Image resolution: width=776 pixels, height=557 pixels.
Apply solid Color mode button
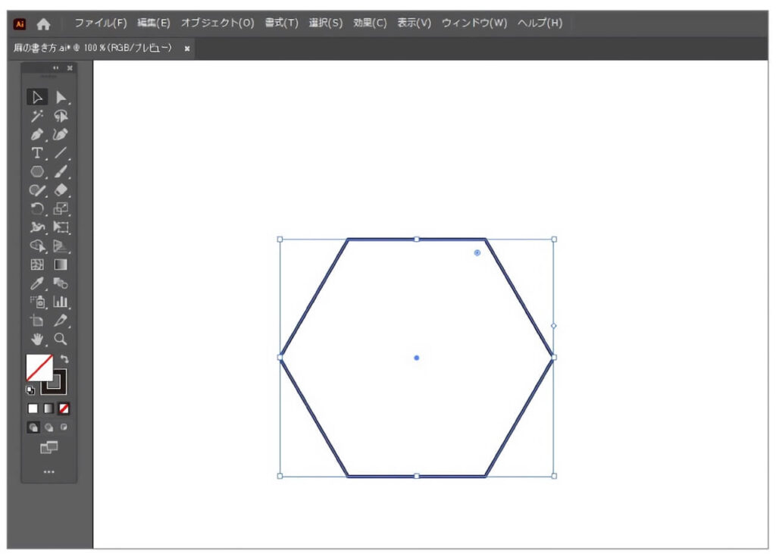coord(33,408)
